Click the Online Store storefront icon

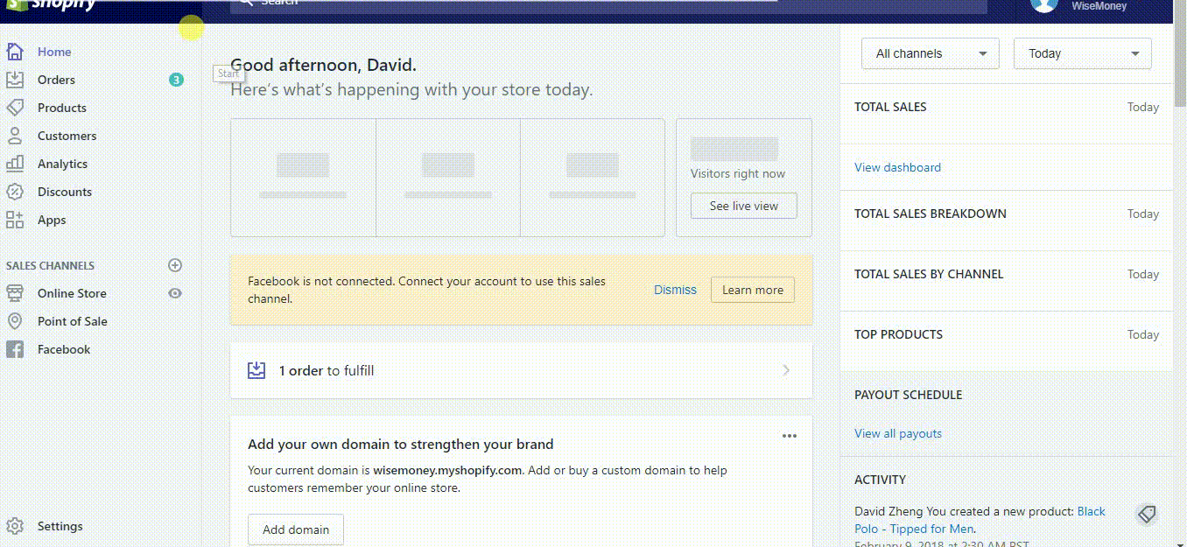(15, 293)
